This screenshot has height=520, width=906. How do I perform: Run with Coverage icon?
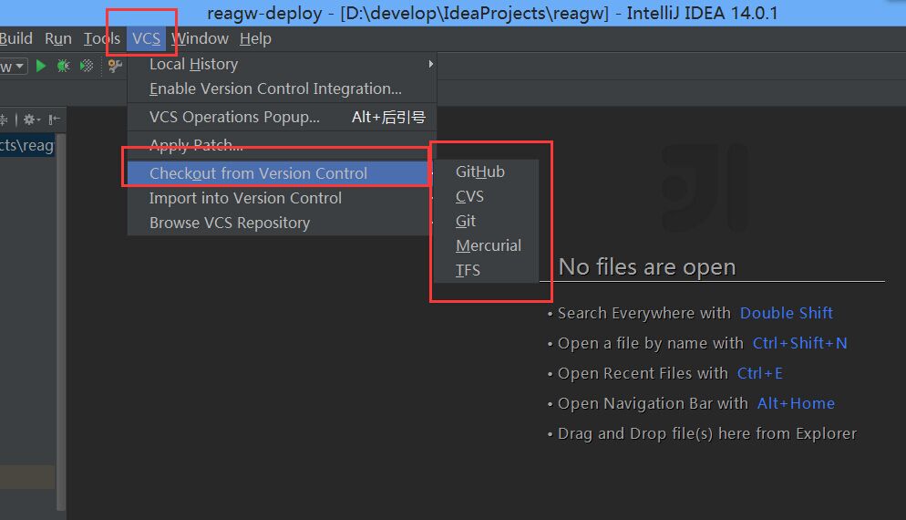[87, 66]
